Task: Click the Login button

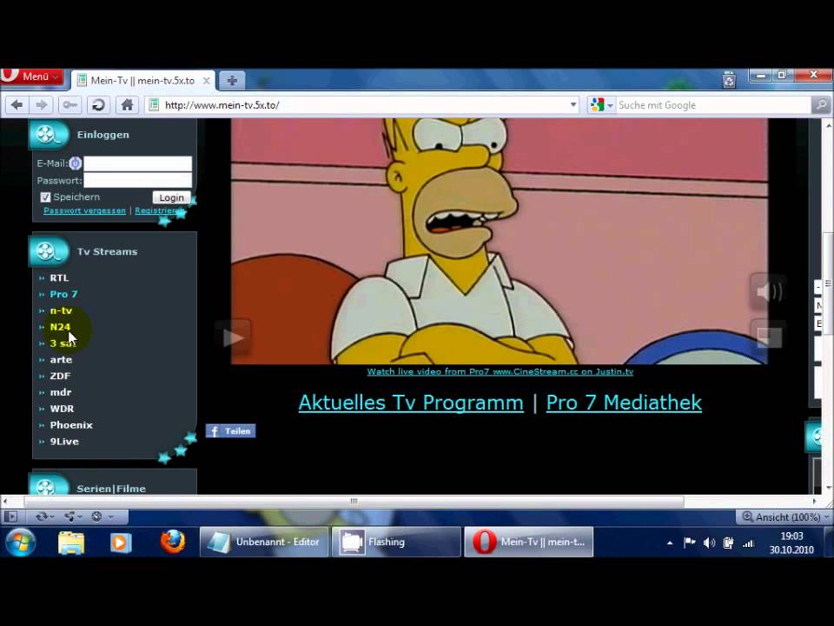Action: [x=171, y=197]
